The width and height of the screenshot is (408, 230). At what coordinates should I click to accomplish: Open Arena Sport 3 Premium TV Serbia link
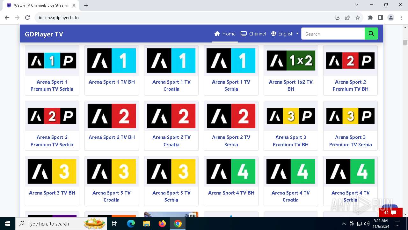350,141
